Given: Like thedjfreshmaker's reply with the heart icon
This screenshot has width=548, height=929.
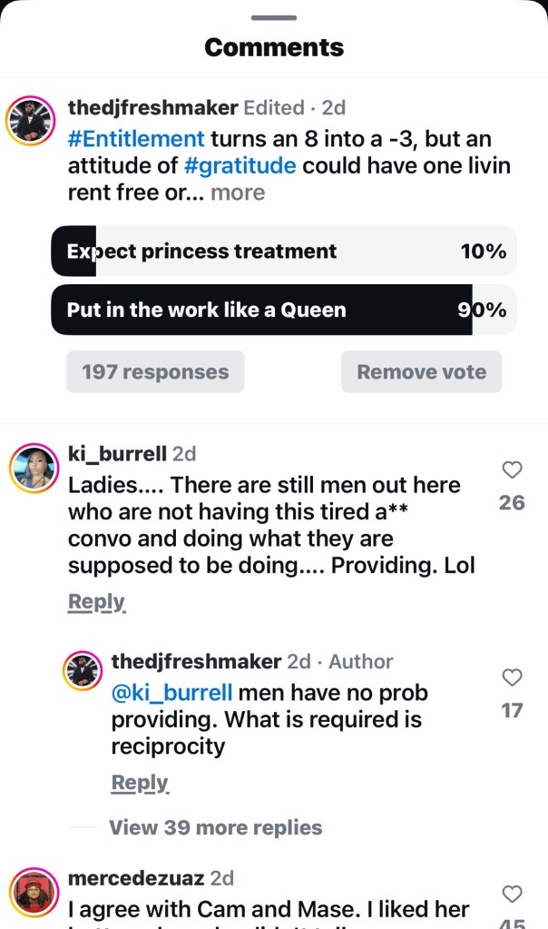Looking at the screenshot, I should [512, 677].
